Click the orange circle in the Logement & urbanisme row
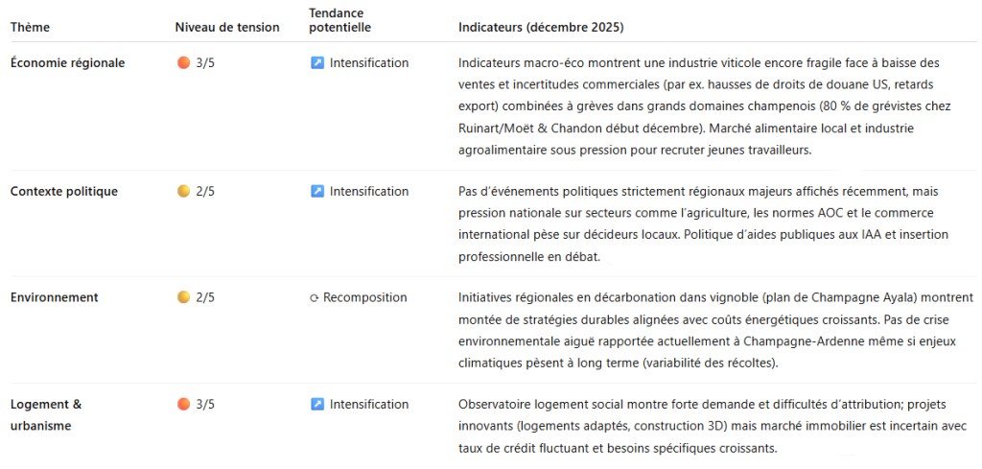This screenshot has height=469, width=982. 183,405
